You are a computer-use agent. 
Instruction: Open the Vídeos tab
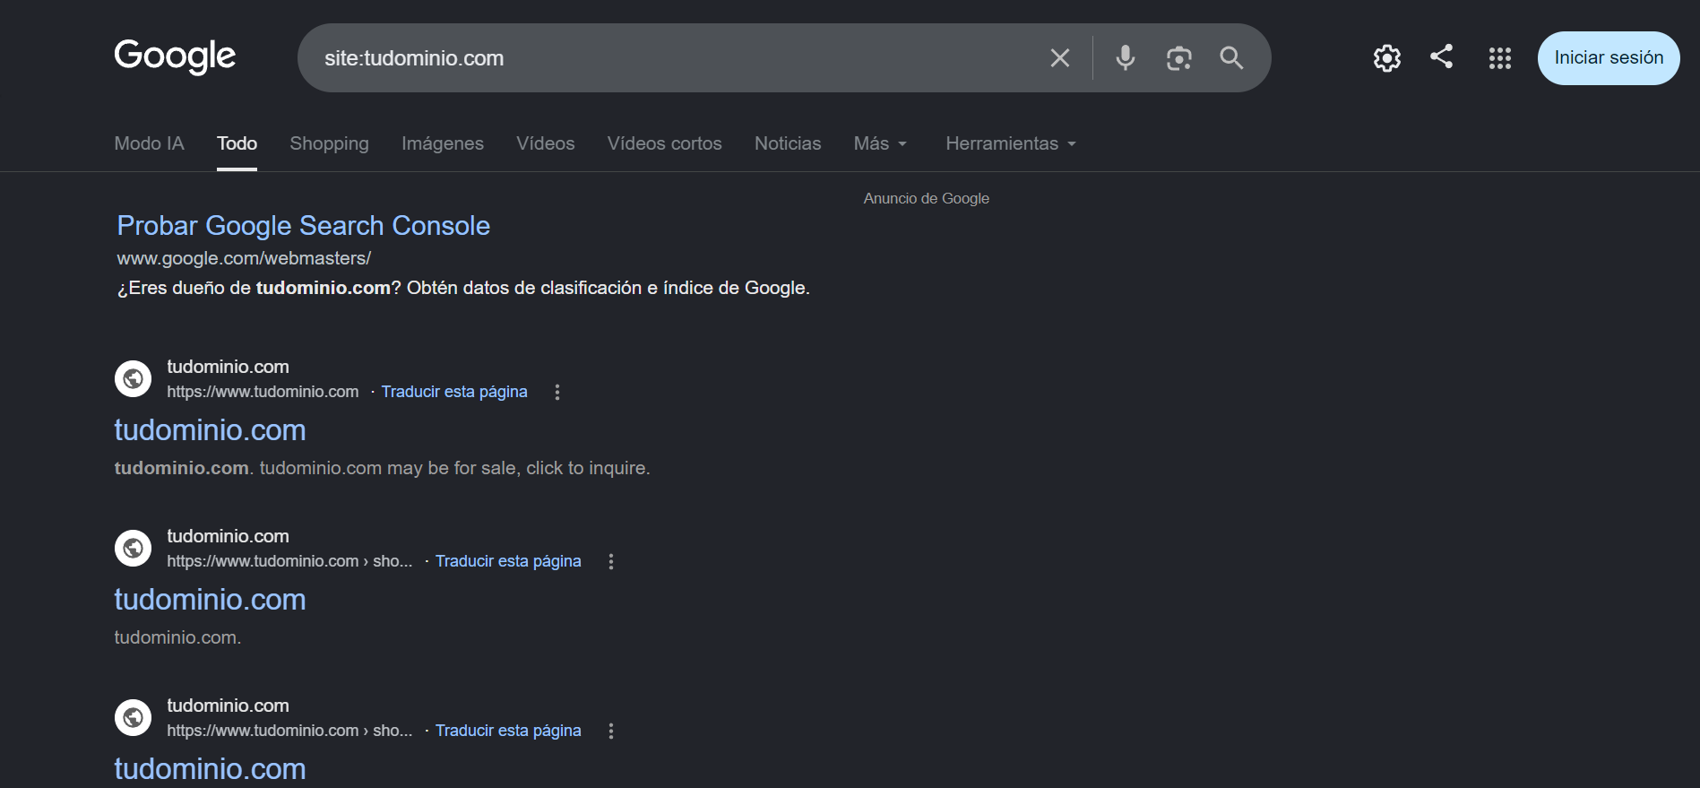(546, 143)
